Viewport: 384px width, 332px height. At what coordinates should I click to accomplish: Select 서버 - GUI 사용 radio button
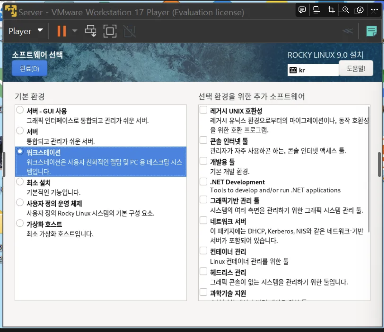click(x=20, y=110)
